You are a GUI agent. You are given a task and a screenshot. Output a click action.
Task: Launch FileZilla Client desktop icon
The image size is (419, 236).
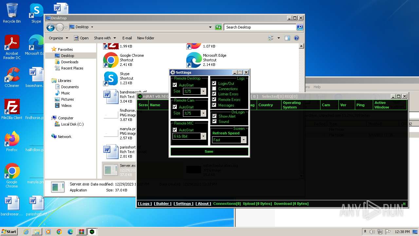pos(12,109)
